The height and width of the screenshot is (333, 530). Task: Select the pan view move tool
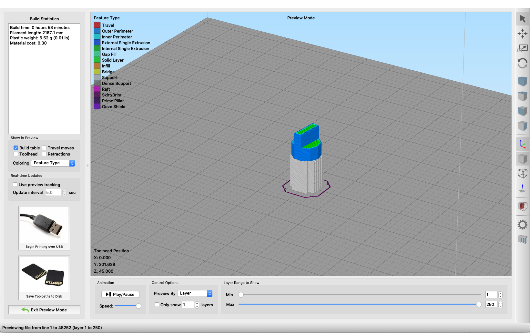click(x=522, y=34)
